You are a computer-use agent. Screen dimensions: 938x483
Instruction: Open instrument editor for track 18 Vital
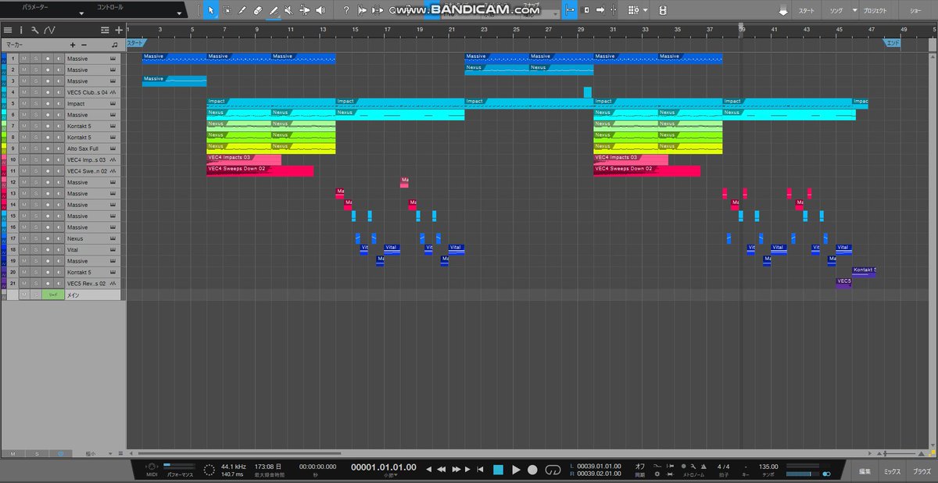pyautogui.click(x=113, y=250)
